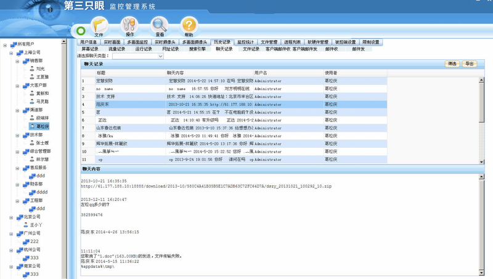Collapse the 渠道部 node
493x279 pixels.
tap(18, 111)
